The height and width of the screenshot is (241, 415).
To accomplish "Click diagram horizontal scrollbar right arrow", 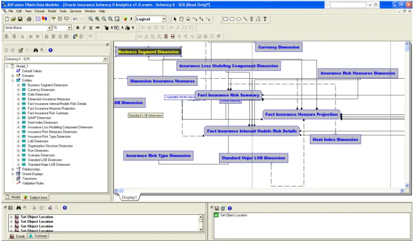I will tap(403, 190).
